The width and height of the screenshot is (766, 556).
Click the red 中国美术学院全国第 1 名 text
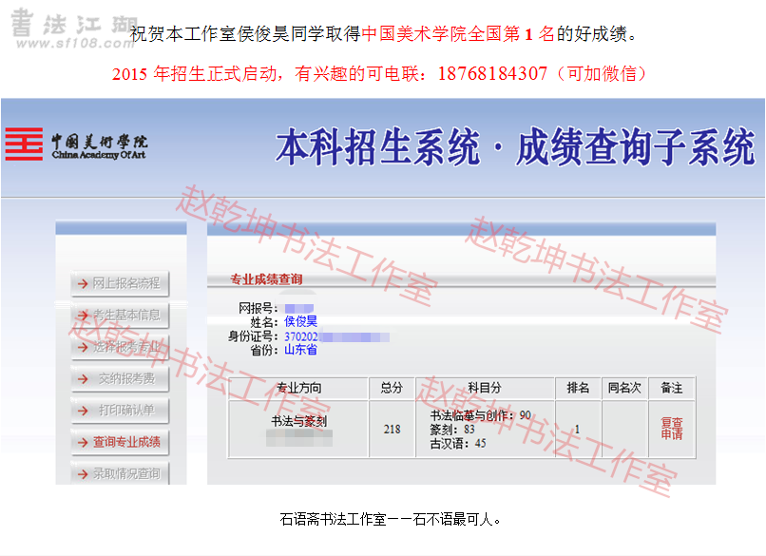coord(458,33)
